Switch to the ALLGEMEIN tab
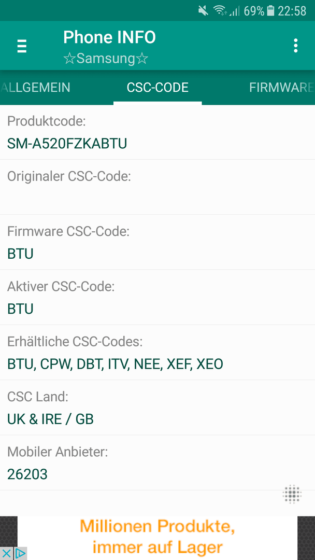This screenshot has height=560, width=315. click(x=35, y=88)
